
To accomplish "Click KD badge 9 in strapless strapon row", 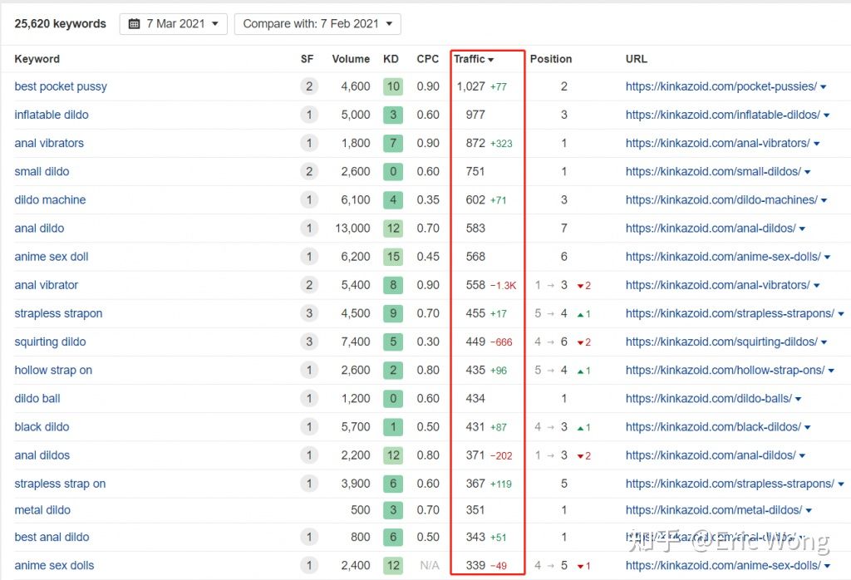I will pyautogui.click(x=393, y=313).
